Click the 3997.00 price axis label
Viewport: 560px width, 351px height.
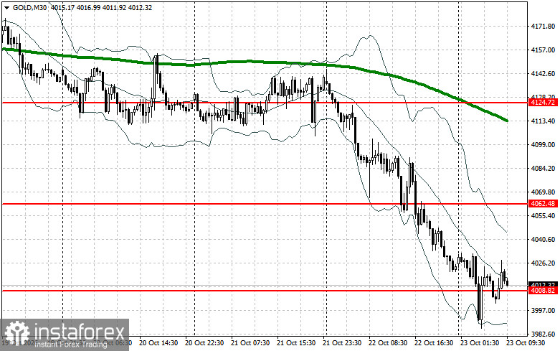543,311
